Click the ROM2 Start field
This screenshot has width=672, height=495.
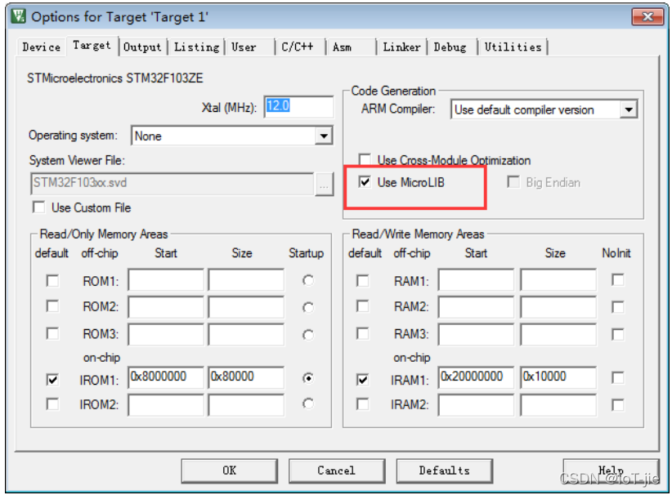(x=166, y=306)
